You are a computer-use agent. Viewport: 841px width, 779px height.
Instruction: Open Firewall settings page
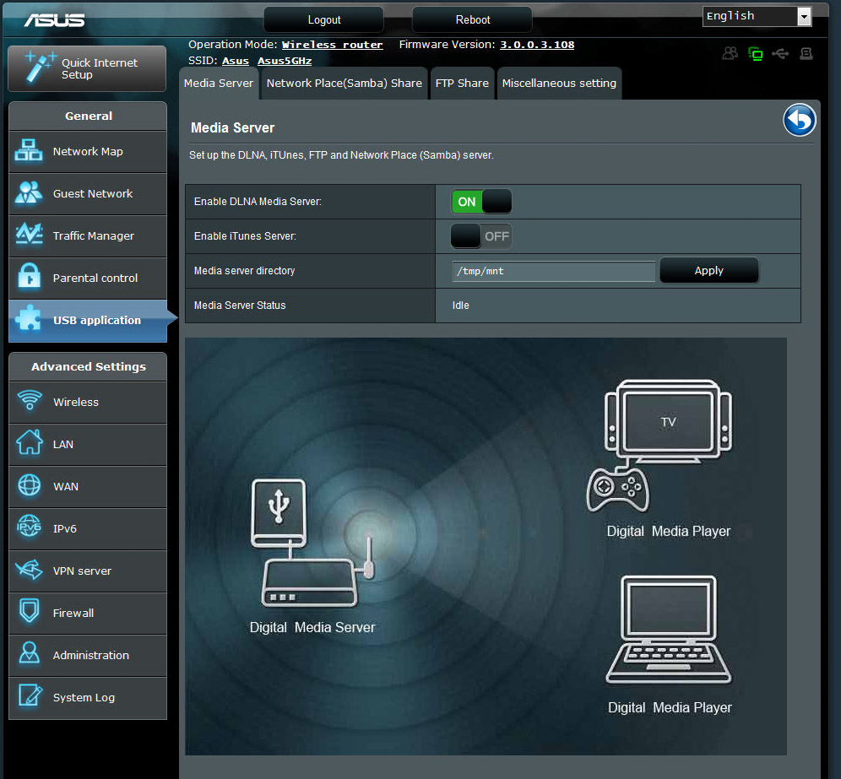(x=88, y=613)
